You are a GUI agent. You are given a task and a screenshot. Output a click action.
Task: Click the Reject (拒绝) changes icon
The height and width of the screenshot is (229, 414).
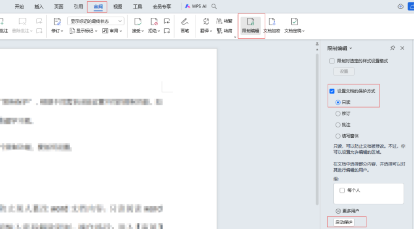click(154, 22)
